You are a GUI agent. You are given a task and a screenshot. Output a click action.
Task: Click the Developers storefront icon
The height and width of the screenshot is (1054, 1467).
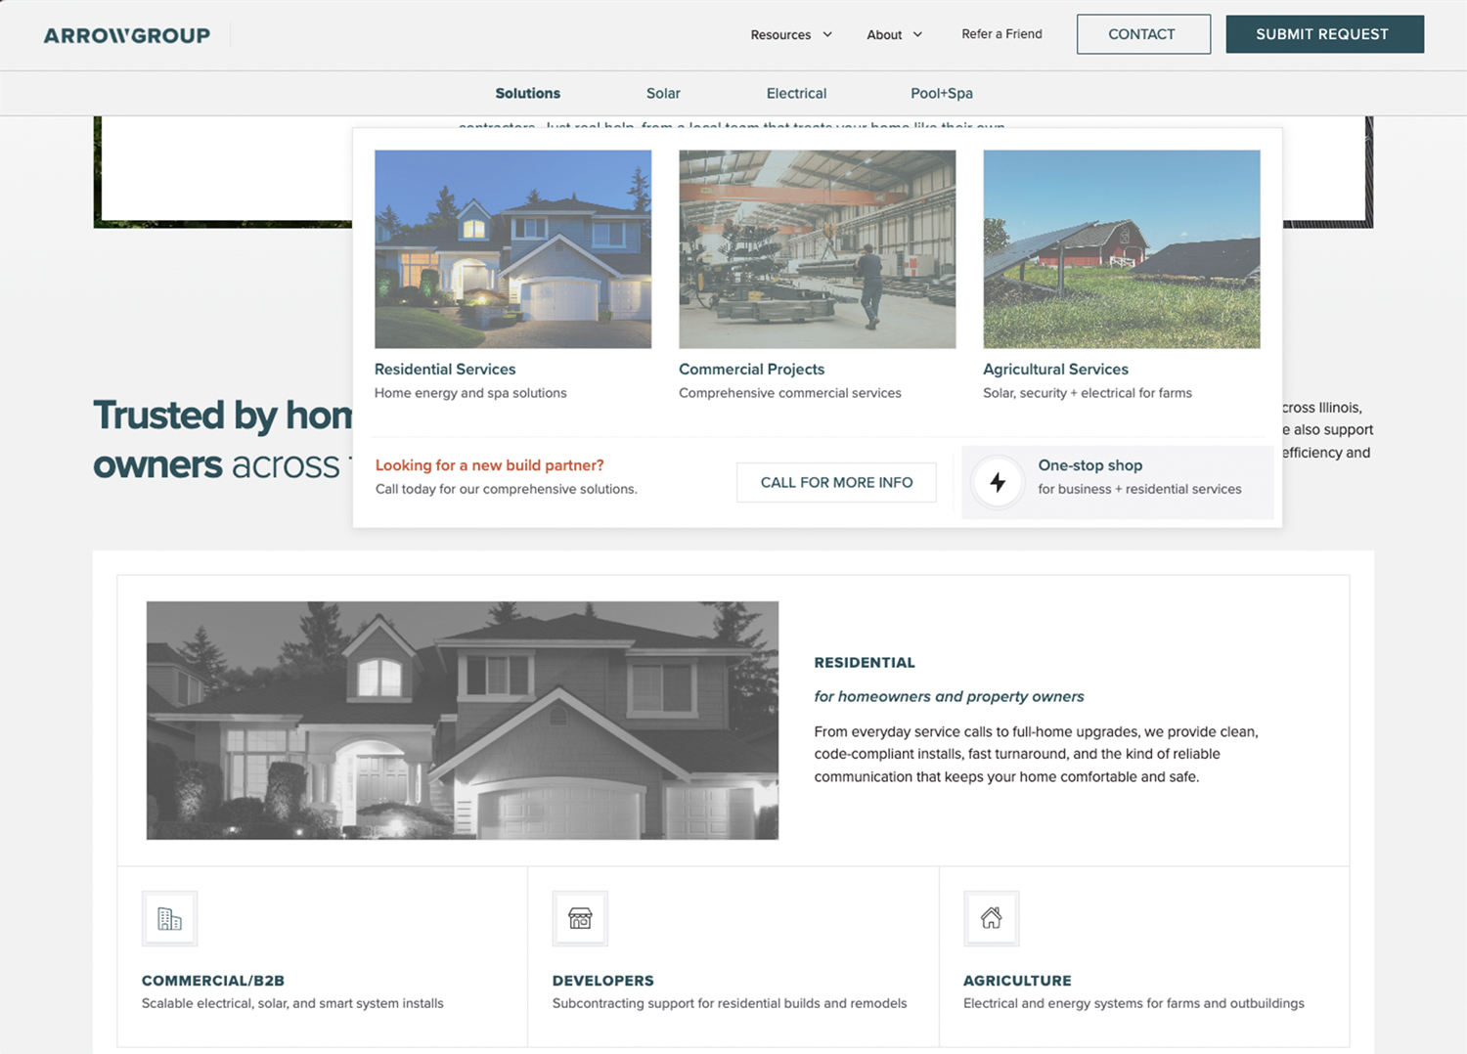click(580, 918)
